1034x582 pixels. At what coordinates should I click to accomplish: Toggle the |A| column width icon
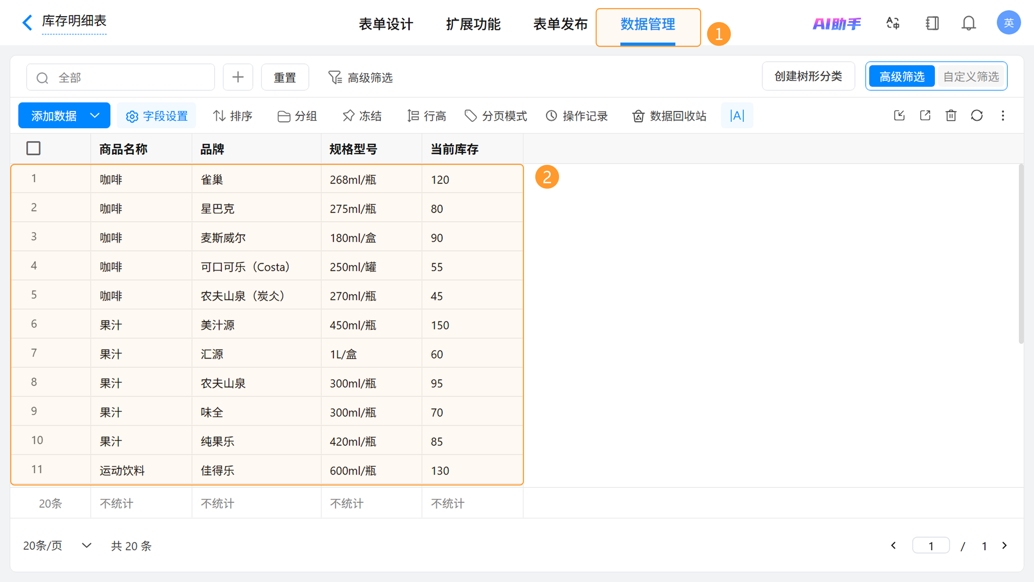(x=737, y=116)
